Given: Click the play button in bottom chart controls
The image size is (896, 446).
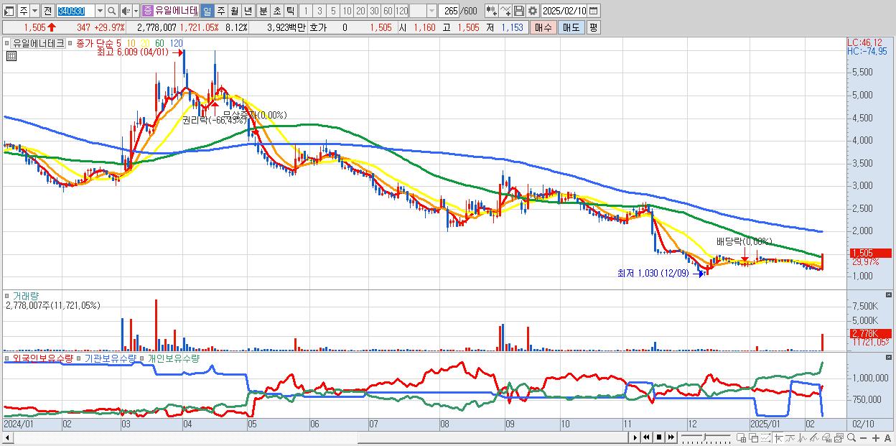Looking at the screenshot, I should click(x=635, y=437).
